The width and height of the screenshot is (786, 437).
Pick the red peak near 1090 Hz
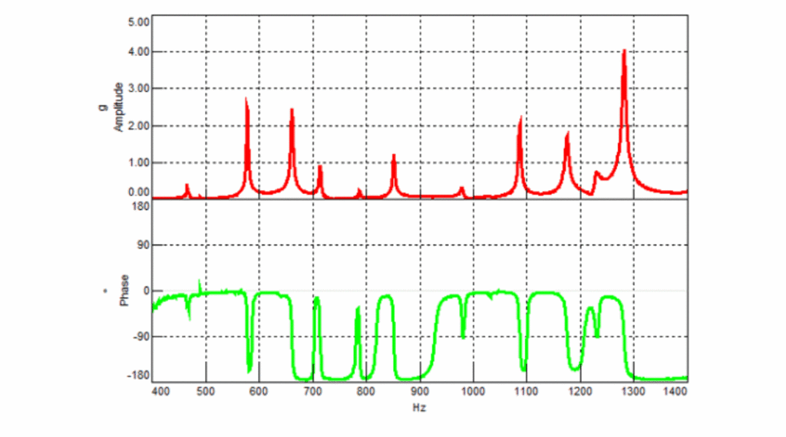(520, 120)
